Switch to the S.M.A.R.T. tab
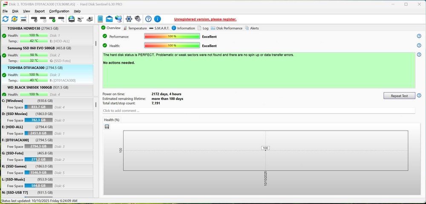Image resolution: width=426 pixels, height=204 pixels. 159,28
